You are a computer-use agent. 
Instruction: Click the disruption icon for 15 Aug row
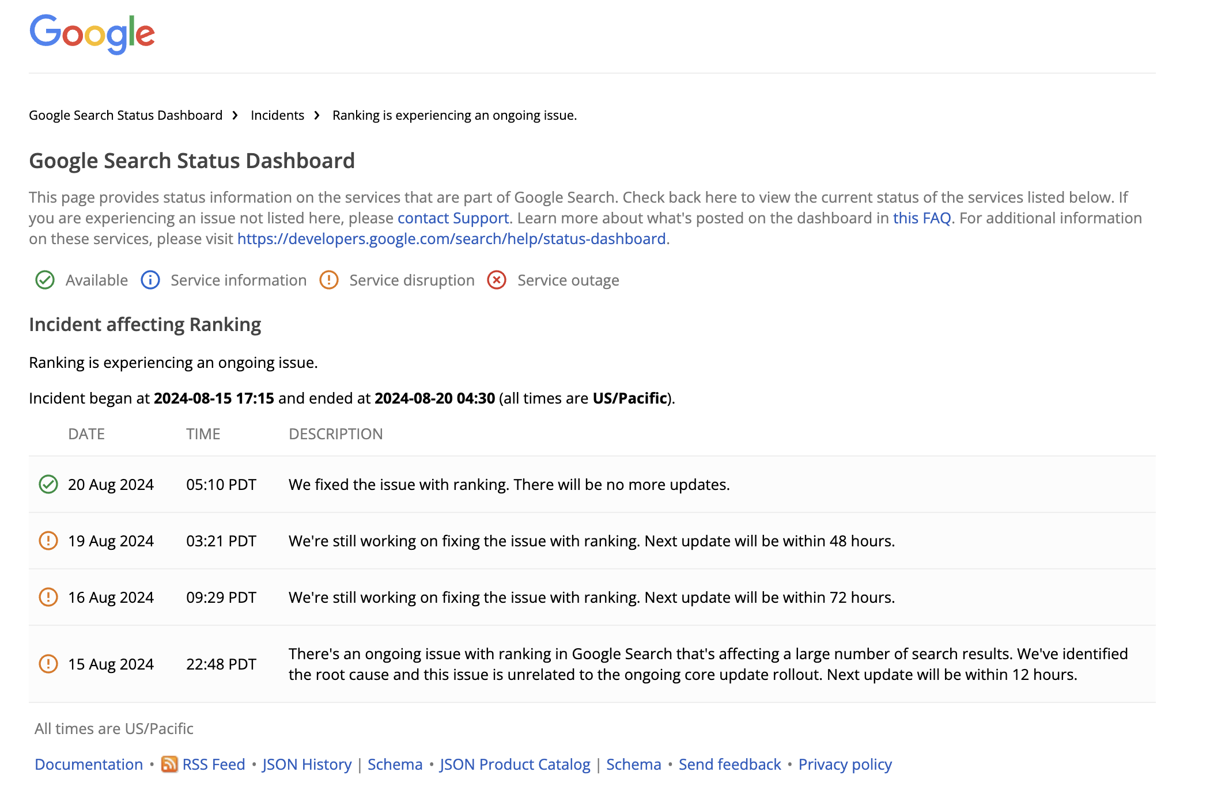click(48, 664)
